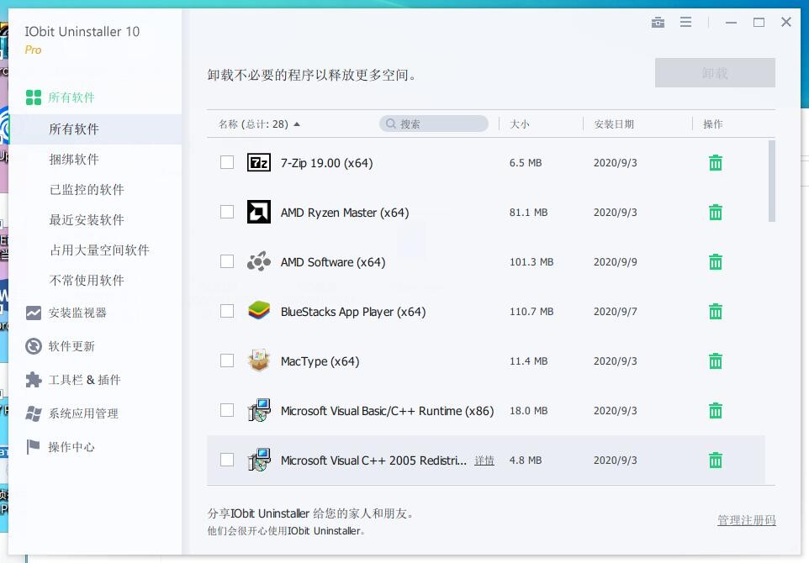The height and width of the screenshot is (563, 809).
Task: Check the 7-Zip 19.00 checkbox
Action: (x=227, y=162)
